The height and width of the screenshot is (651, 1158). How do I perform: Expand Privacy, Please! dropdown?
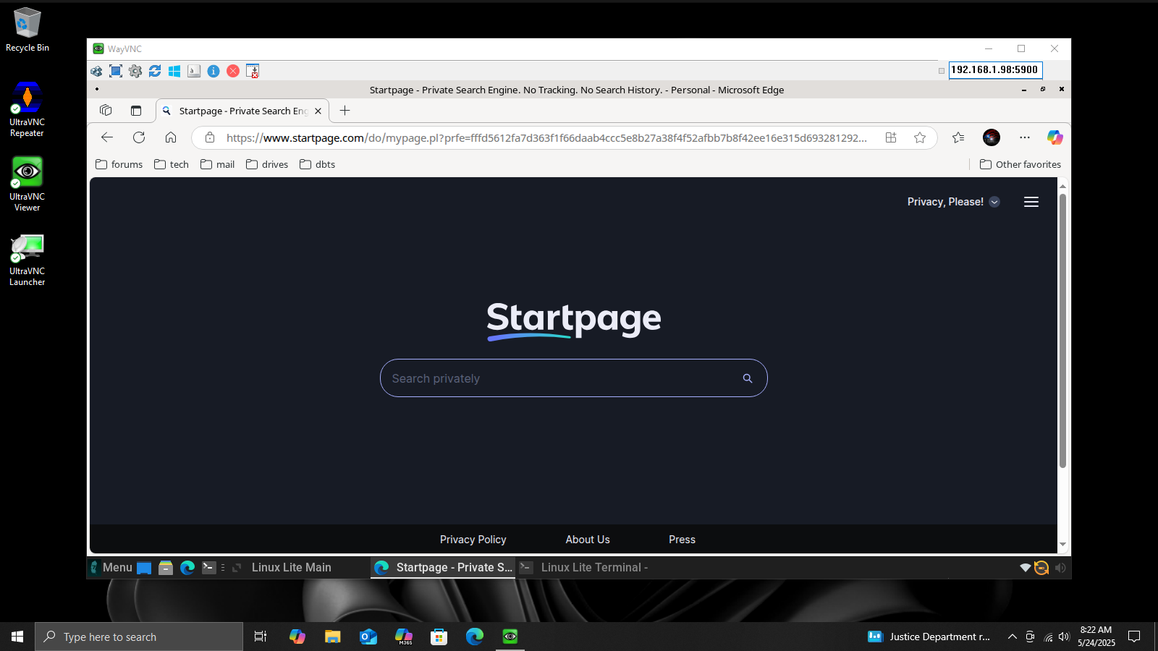(x=954, y=202)
